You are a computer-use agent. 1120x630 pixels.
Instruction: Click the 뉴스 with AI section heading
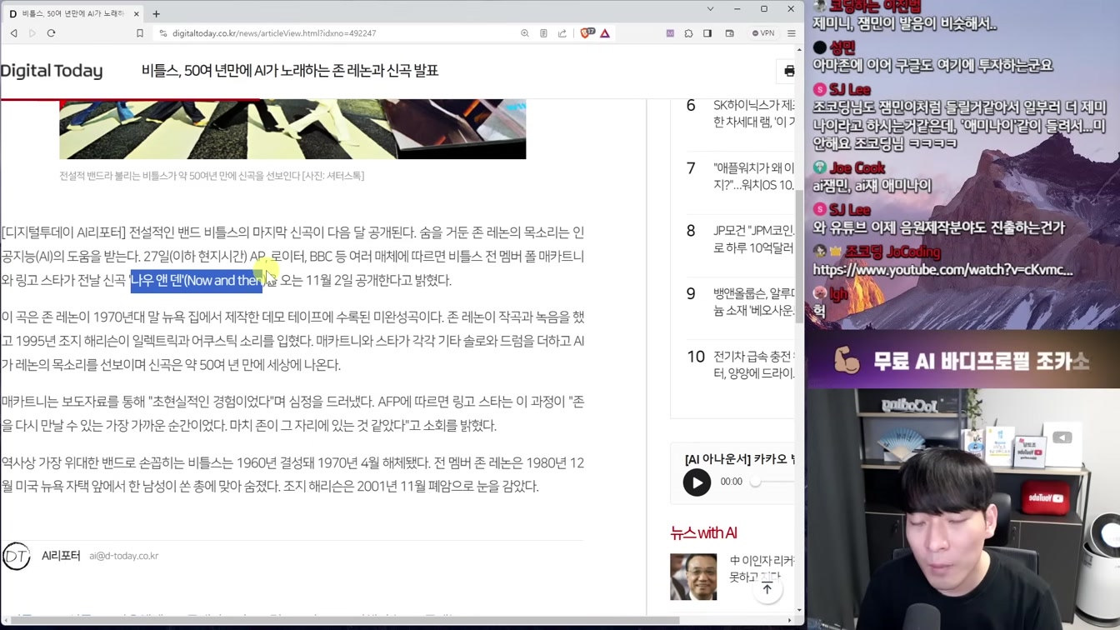[703, 532]
